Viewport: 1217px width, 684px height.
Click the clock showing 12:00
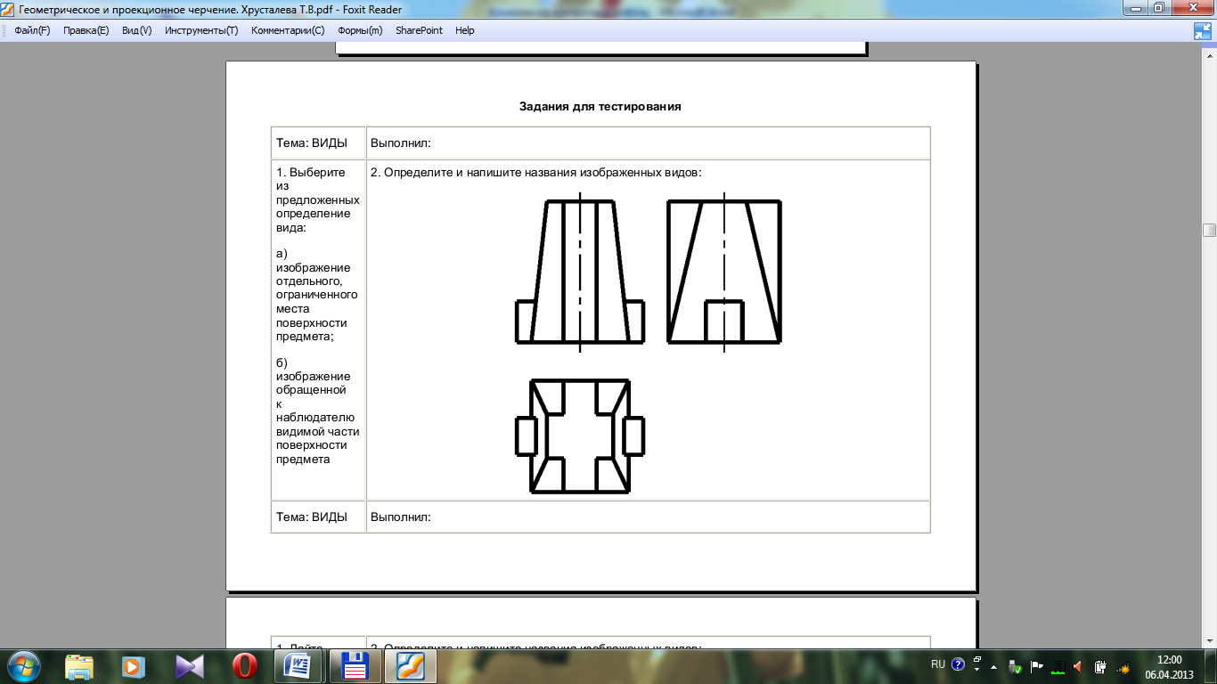[x=1168, y=666]
